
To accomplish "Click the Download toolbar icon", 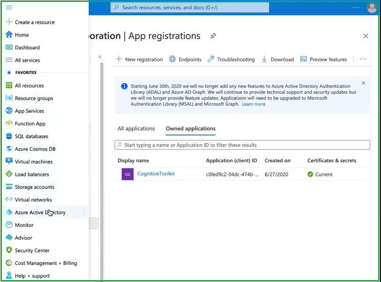I will click(x=278, y=59).
